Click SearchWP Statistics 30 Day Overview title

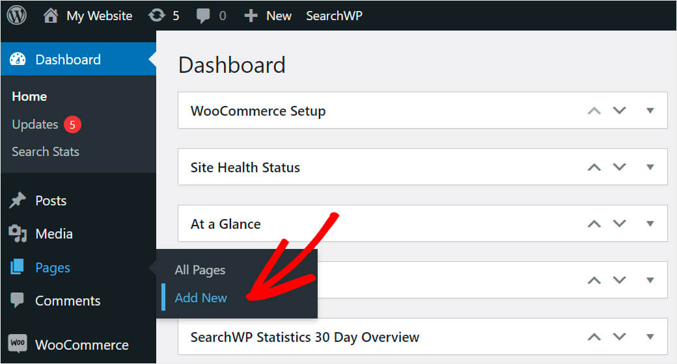point(305,337)
